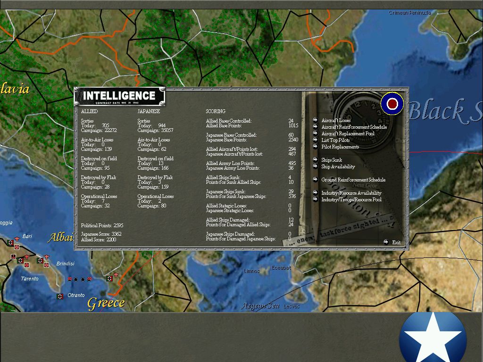The height and width of the screenshot is (362, 483).
Task: Click the Japanese Score: 3362 text
Action: click(101, 234)
